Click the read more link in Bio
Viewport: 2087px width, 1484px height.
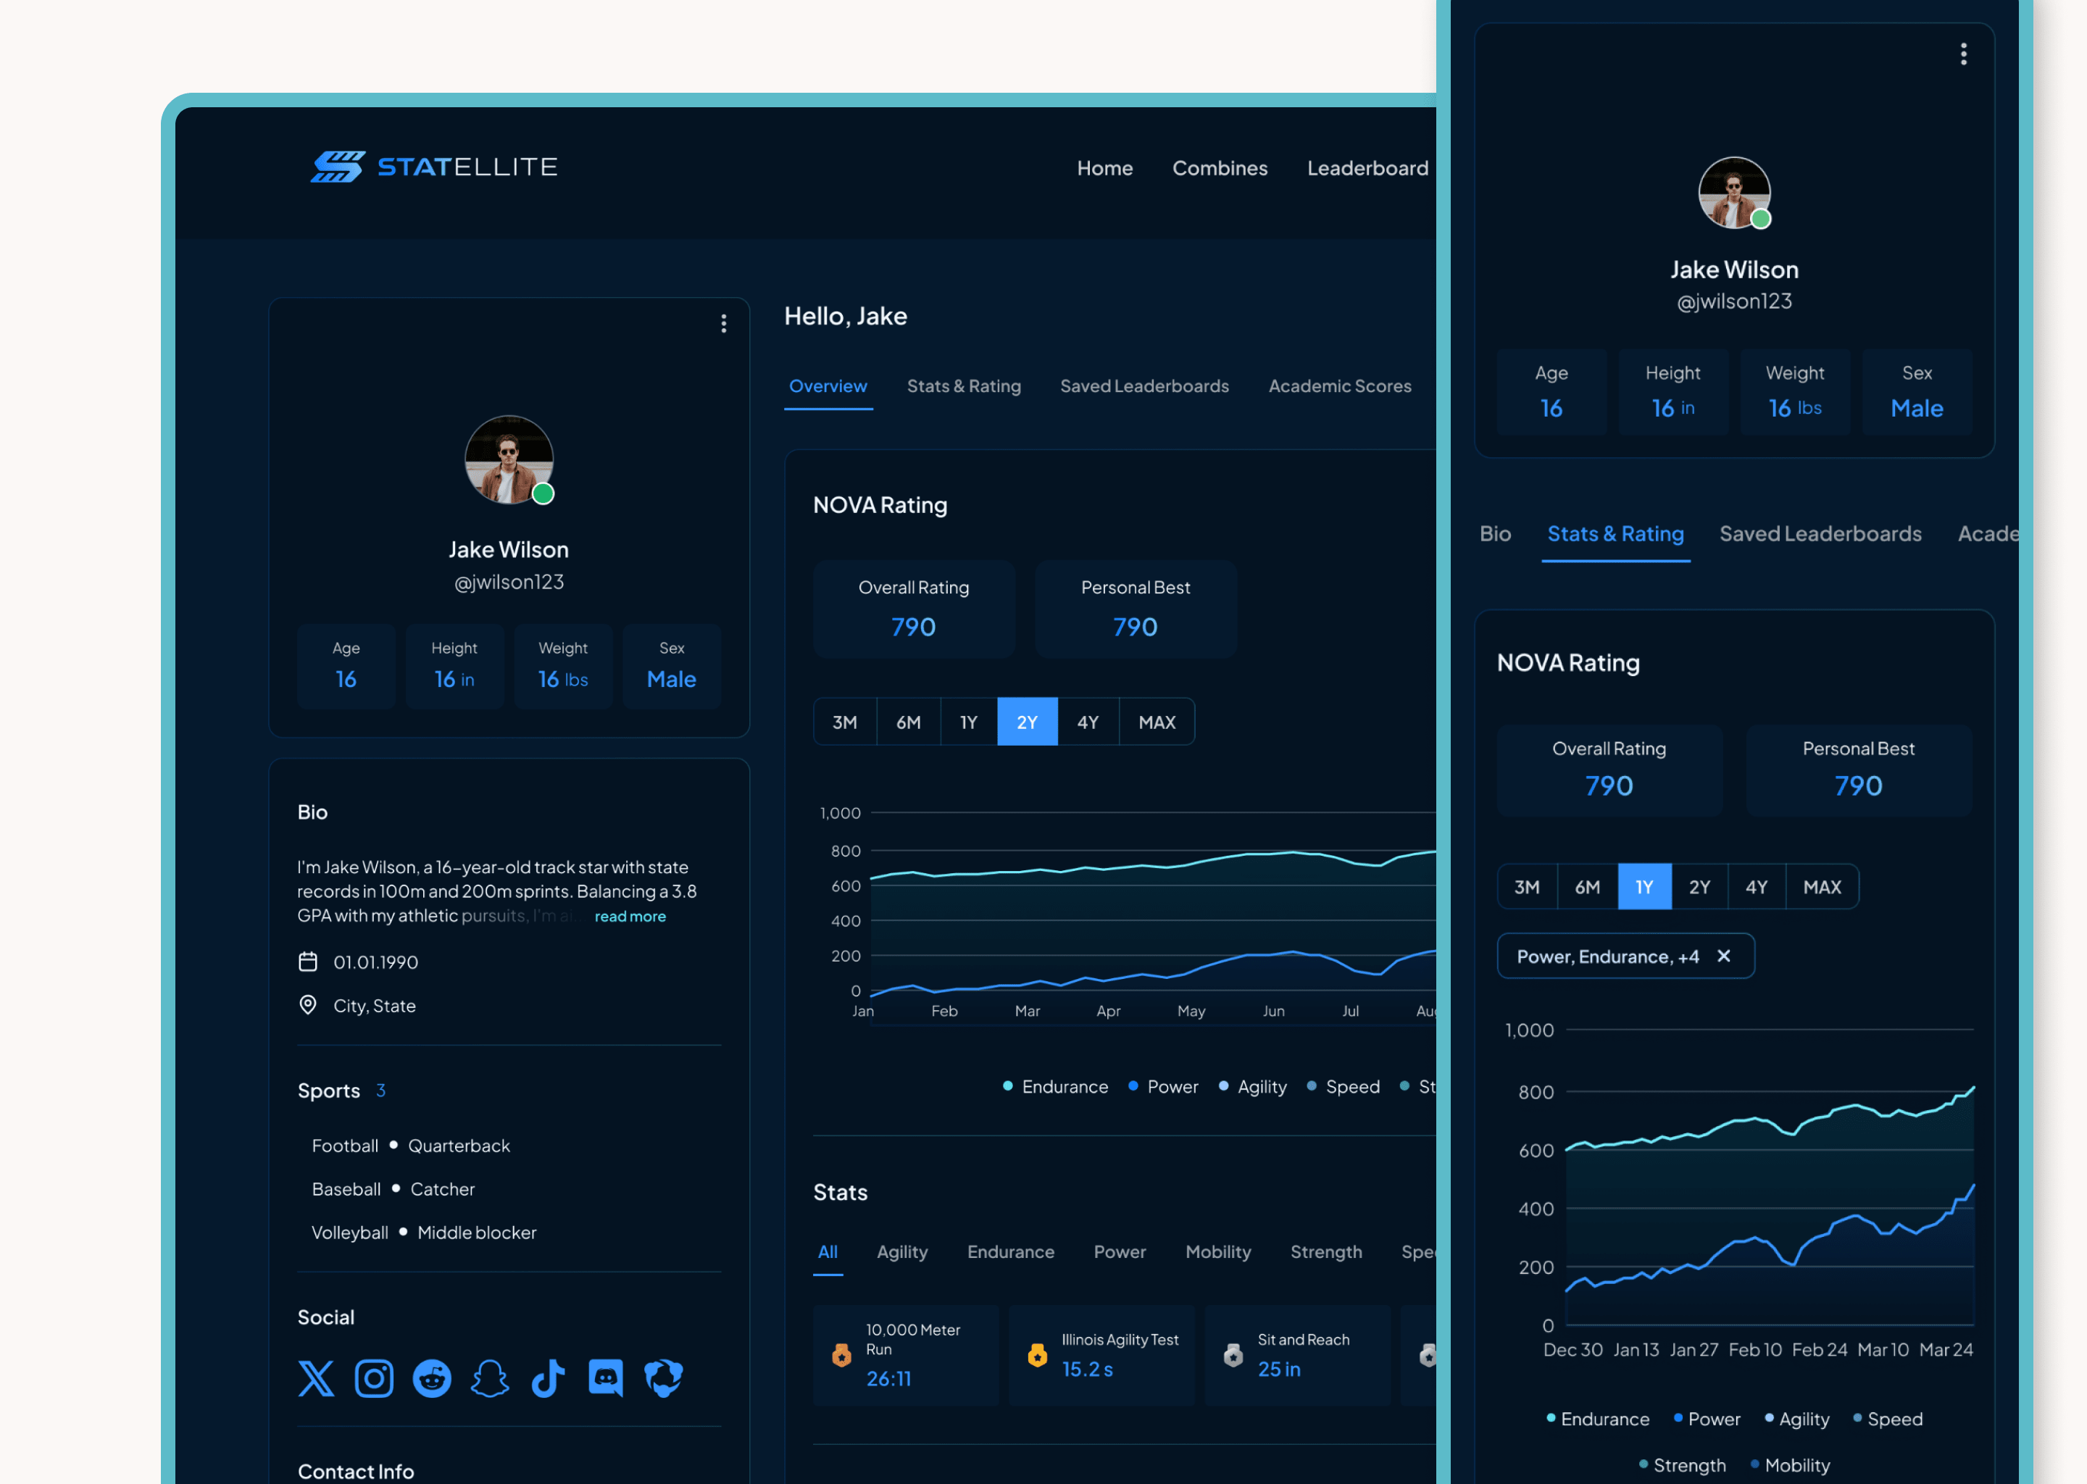[x=630, y=917]
